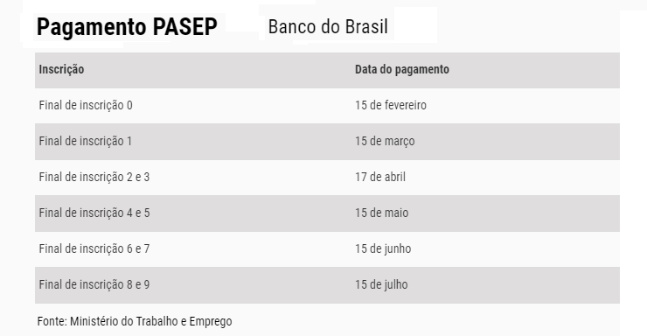Click the 15 de junho date cell
This screenshot has width=647, height=336.
pyautogui.click(x=383, y=248)
